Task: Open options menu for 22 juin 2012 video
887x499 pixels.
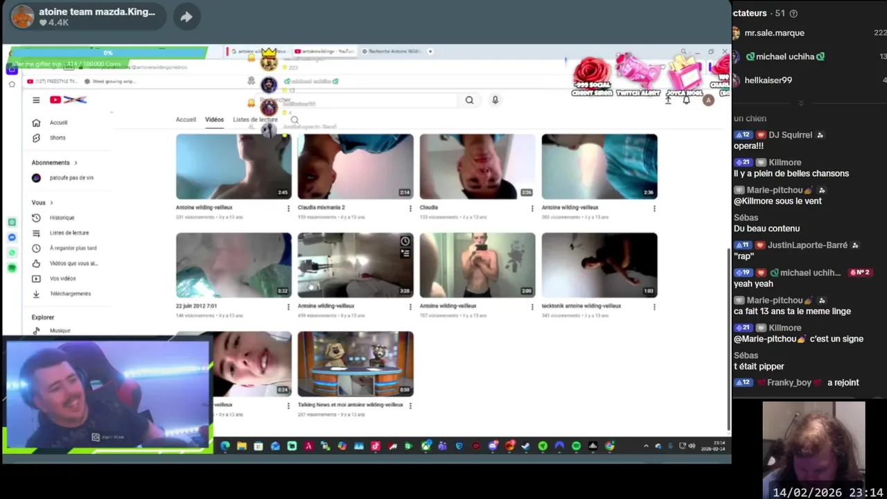Action: [x=288, y=306]
